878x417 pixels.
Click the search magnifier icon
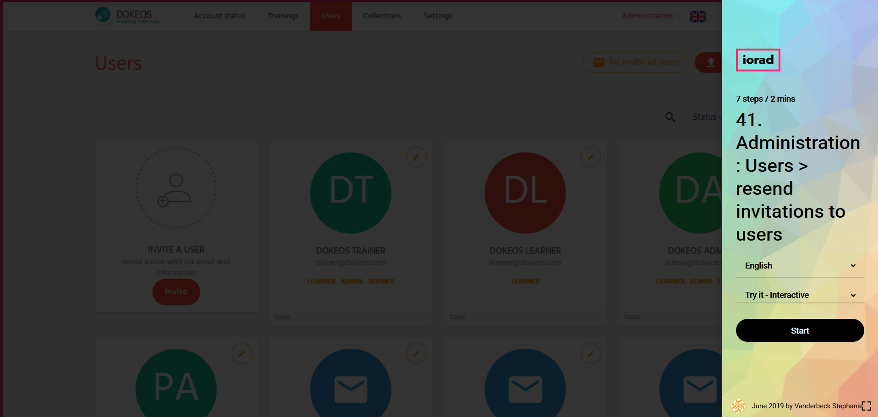pos(670,117)
